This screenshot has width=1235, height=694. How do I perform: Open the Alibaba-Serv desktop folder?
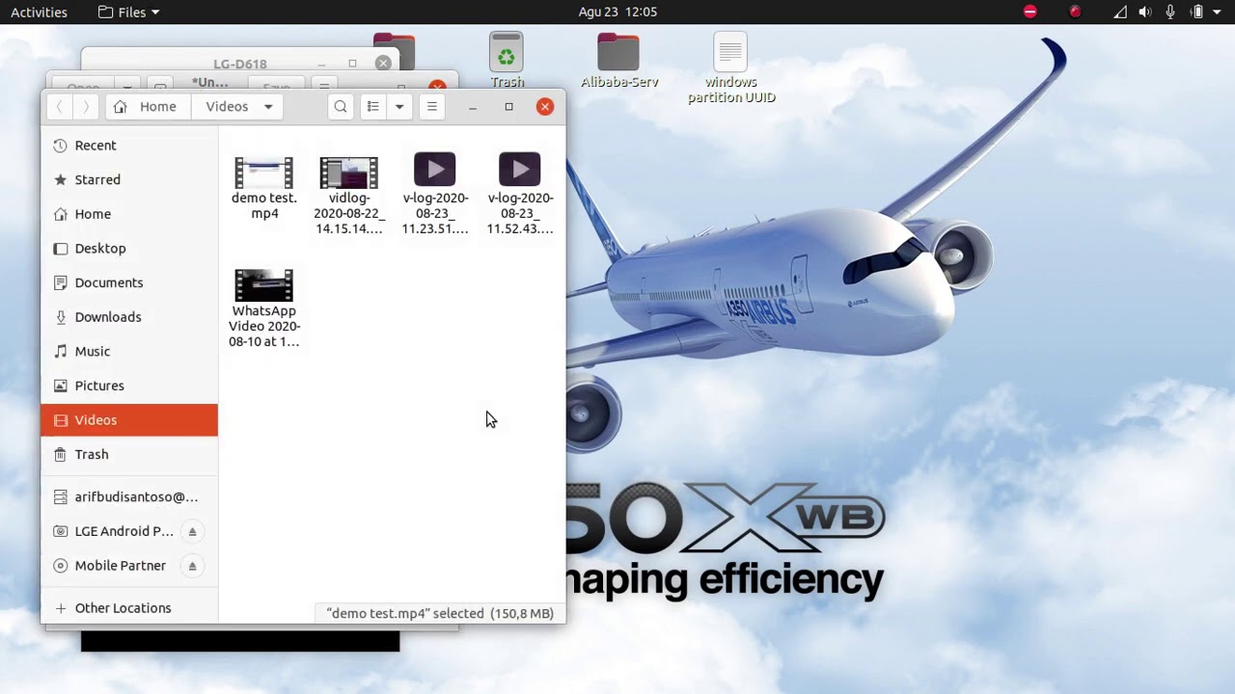(618, 61)
